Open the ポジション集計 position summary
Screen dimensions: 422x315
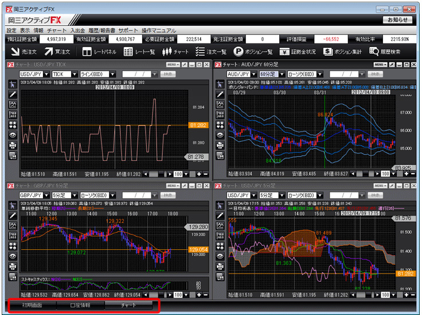[x=342, y=52]
